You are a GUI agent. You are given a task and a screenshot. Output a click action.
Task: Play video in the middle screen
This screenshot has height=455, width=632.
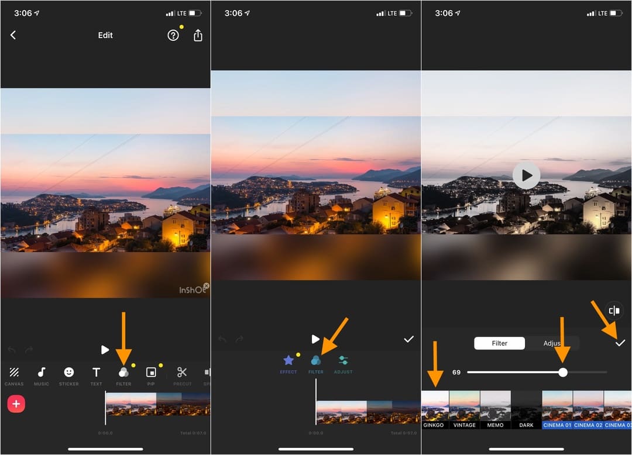315,339
